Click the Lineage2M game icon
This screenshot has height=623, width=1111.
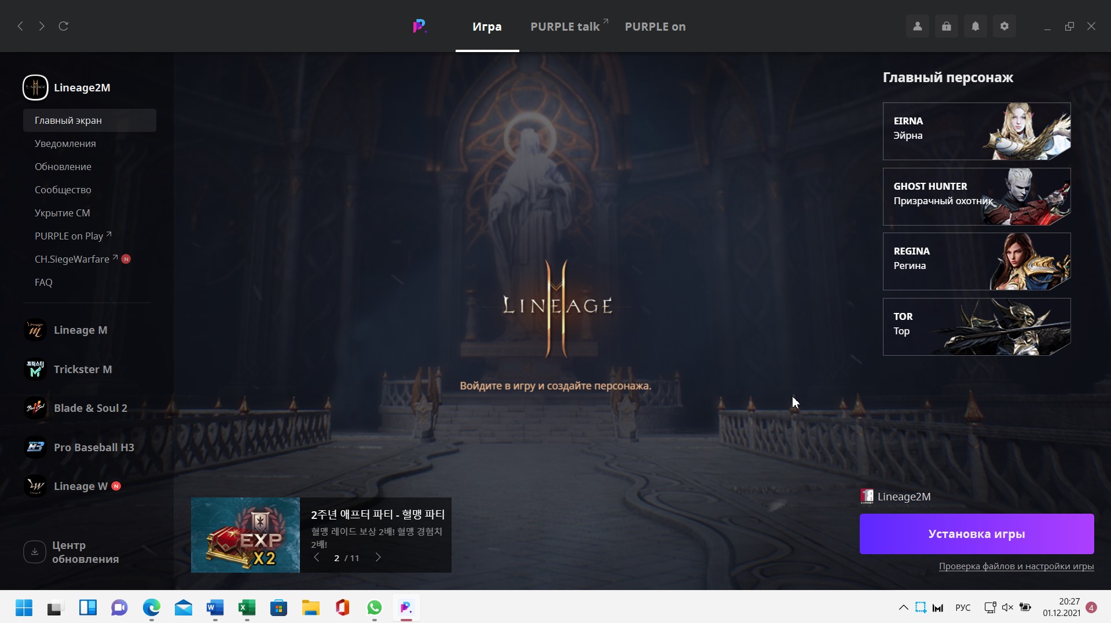pyautogui.click(x=35, y=87)
